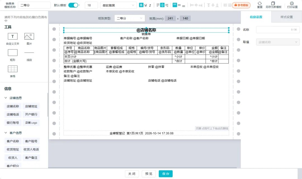Click the paper height field 140
The height and width of the screenshot is (179, 302).
coord(185,18)
